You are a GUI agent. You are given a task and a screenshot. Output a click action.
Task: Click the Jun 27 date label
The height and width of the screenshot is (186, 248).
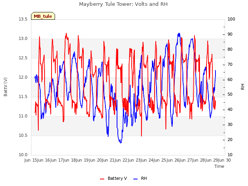186,160
